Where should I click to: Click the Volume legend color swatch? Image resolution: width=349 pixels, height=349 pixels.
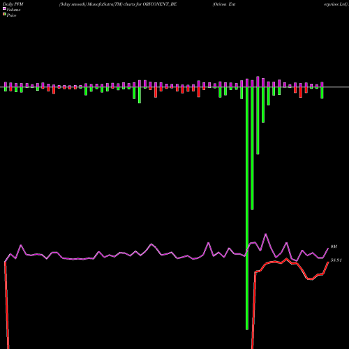[4, 8]
